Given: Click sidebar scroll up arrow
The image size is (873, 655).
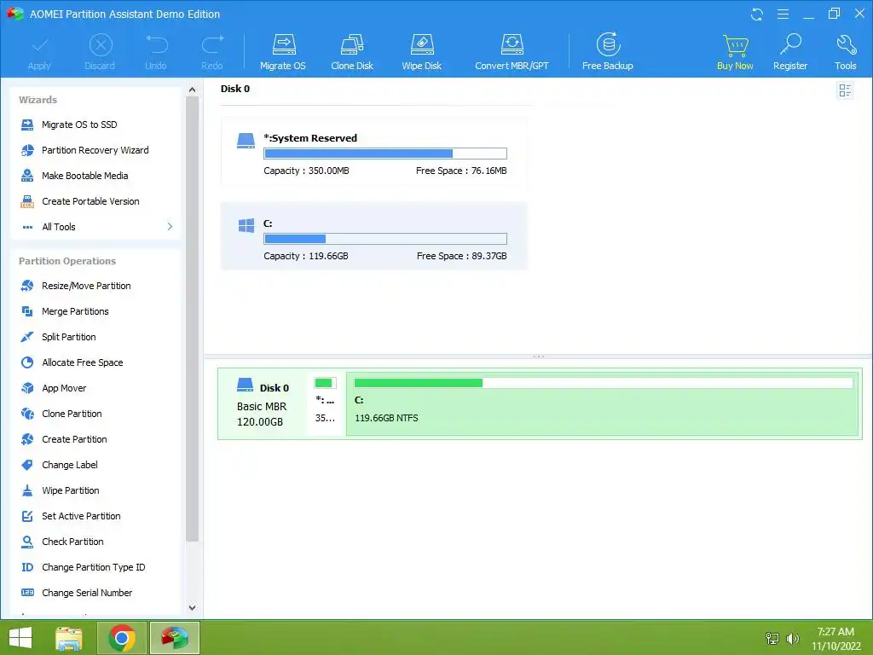Looking at the screenshot, I should [x=192, y=90].
